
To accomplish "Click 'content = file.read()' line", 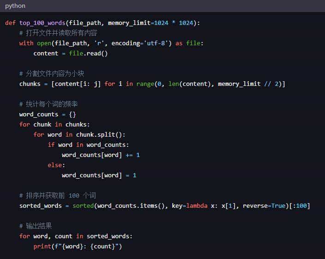I will 71,54.
